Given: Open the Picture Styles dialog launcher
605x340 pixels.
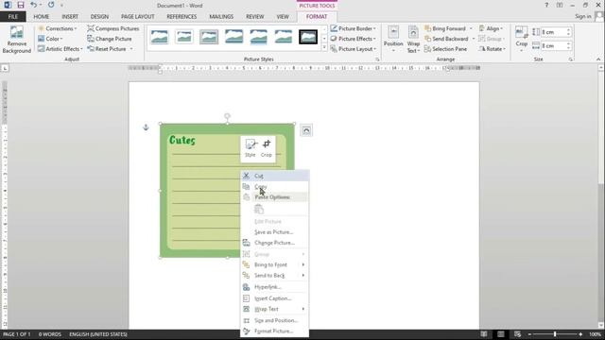Looking at the screenshot, I should point(377,59).
